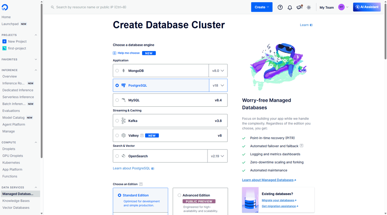Open Managed Databases in sidebar

[20, 194]
